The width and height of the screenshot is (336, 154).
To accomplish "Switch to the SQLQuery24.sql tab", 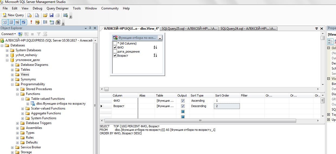I will 248,29.
